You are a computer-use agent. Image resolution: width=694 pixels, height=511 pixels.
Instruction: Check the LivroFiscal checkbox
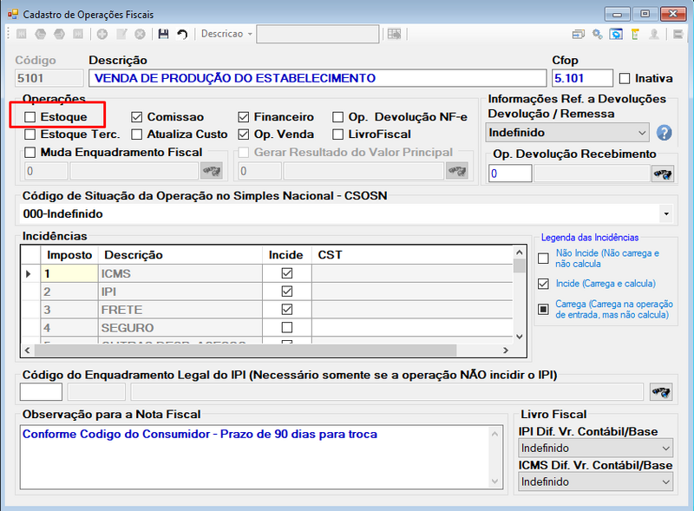click(337, 134)
